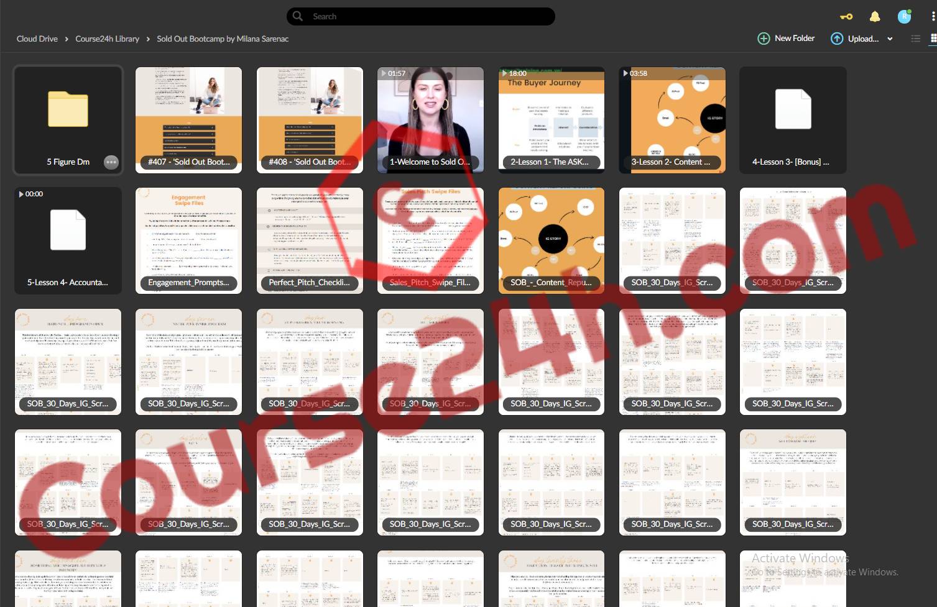
Task: Open 3-Lesson 2- Content ... video
Action: 672,120
